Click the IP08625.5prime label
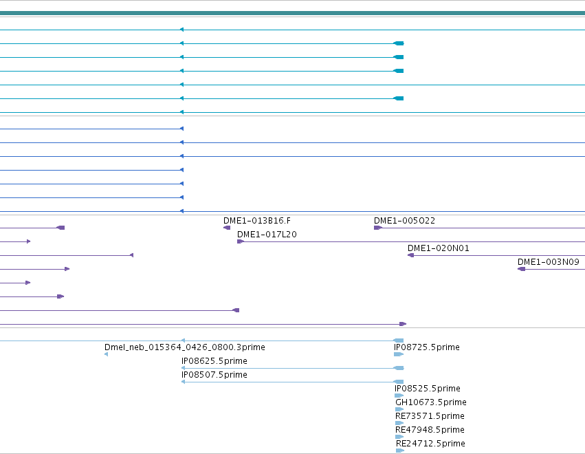 coord(214,361)
